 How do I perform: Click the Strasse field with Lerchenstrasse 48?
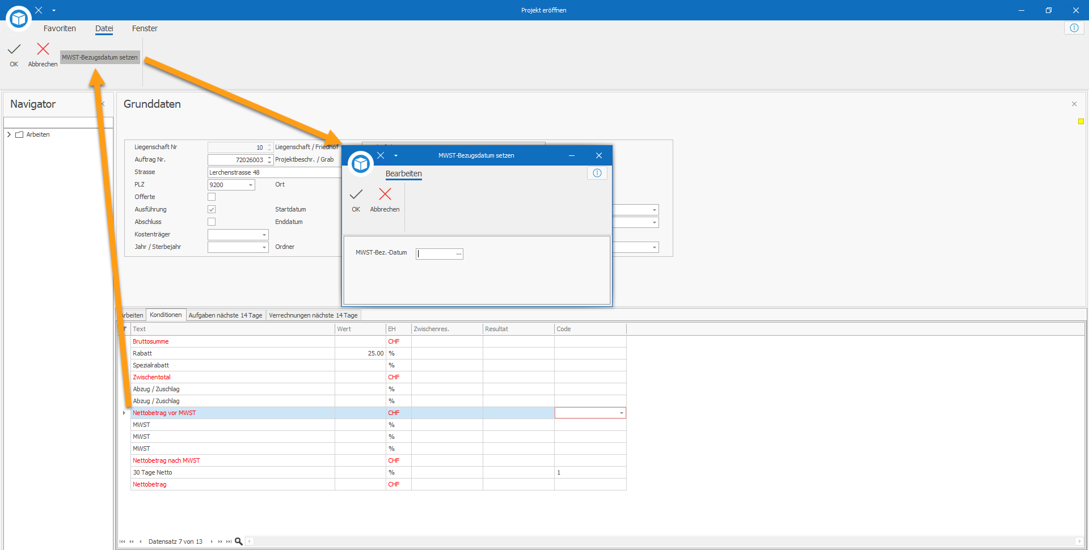(275, 172)
